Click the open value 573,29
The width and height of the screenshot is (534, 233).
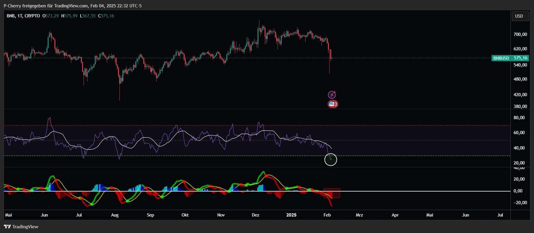pos(52,16)
